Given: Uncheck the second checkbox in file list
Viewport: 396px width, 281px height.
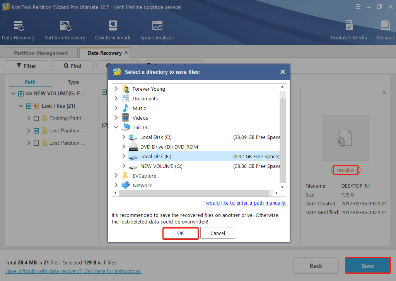Looking at the screenshot, I should click(105, 125).
